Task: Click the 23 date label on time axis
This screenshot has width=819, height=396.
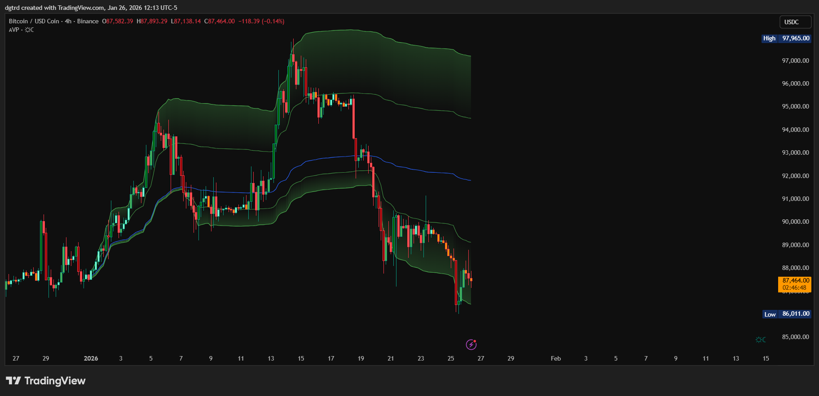Action: [421, 358]
